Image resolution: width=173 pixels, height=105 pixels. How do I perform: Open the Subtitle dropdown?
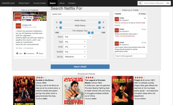click(x=75, y=52)
